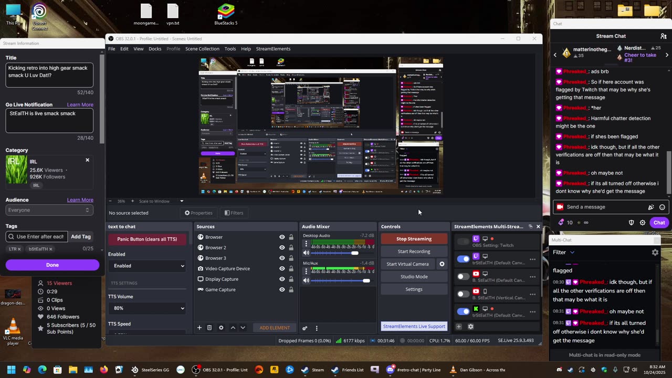This screenshot has height=378, width=672.
Task: Open the StreamElements menu
Action: [273, 49]
